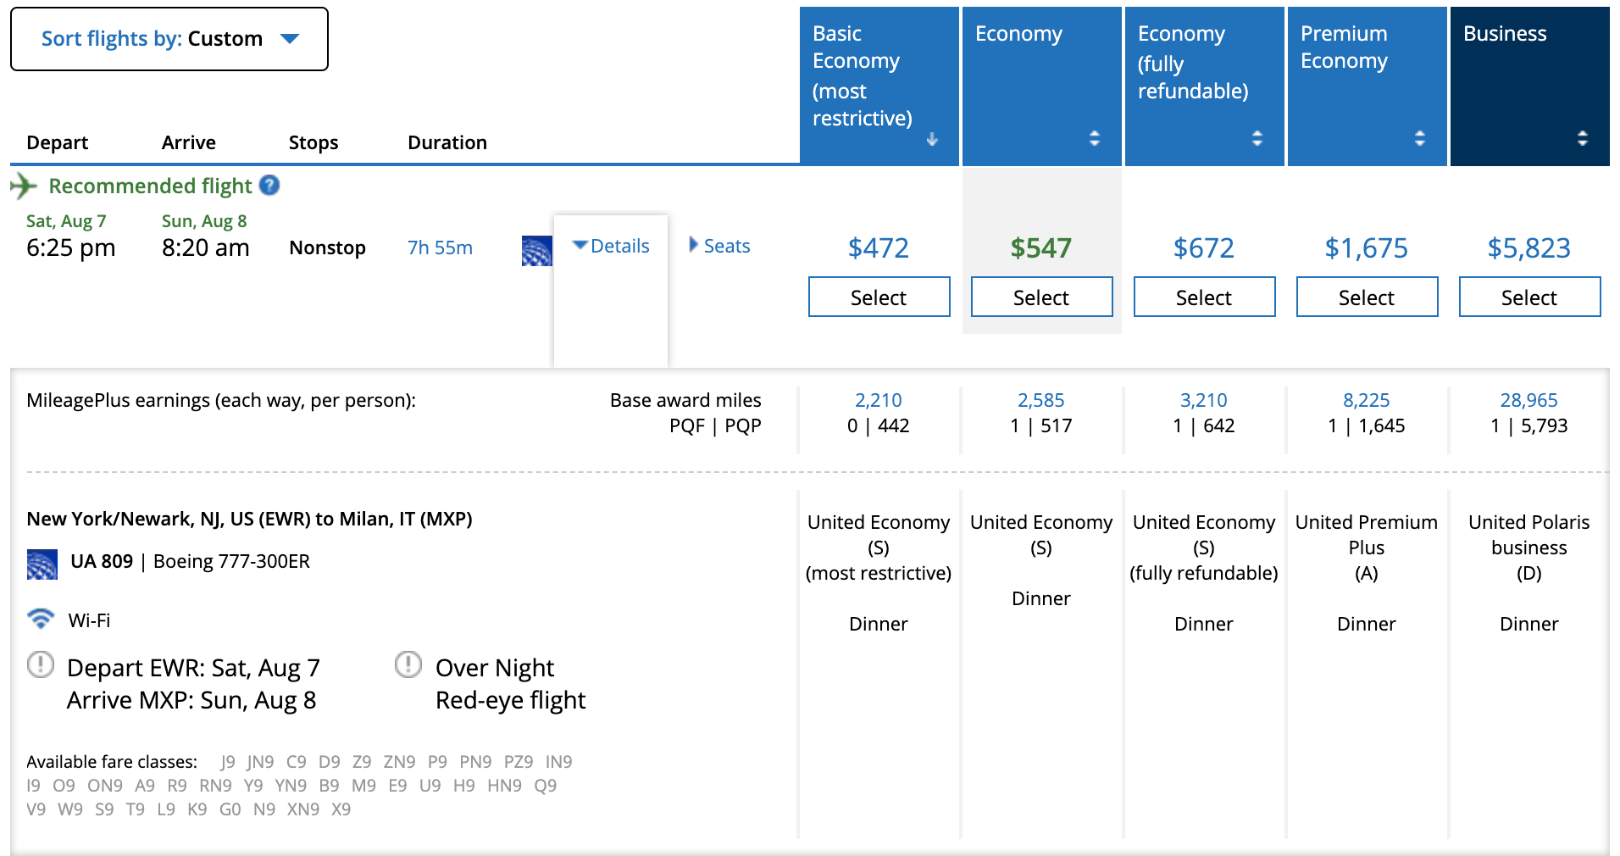Screen dimensions: 1620x856
Task: Click the alert icon beside Over Night
Action: pos(408,664)
